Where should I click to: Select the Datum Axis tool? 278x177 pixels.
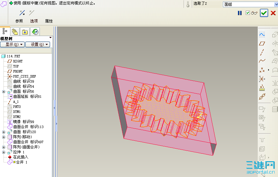(262, 52)
